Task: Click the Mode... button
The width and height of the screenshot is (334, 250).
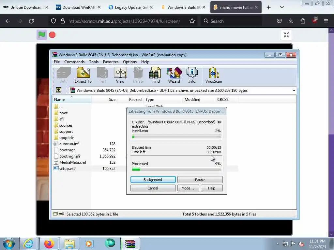Action: click(x=188, y=188)
